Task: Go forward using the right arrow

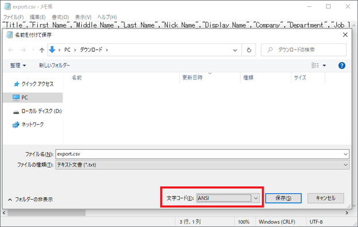Action: [23, 50]
